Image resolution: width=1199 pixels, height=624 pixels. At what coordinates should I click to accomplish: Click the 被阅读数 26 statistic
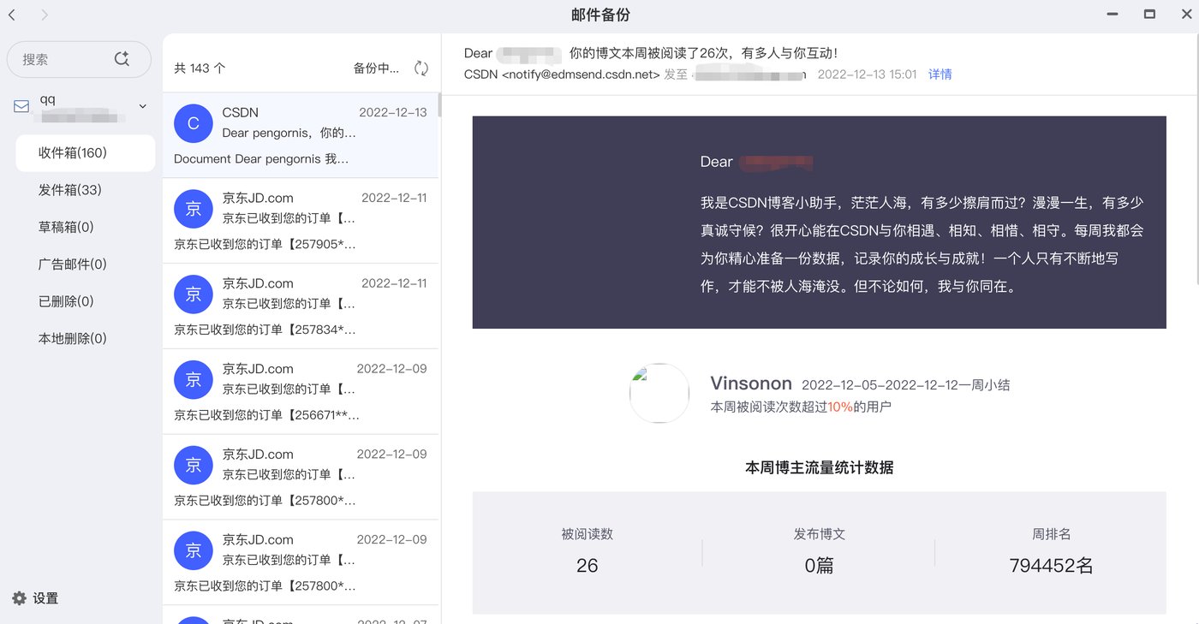pyautogui.click(x=588, y=550)
